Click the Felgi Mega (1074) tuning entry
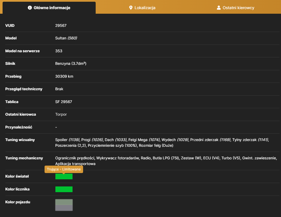This screenshot has width=281, height=217. pyautogui.click(x=144, y=140)
